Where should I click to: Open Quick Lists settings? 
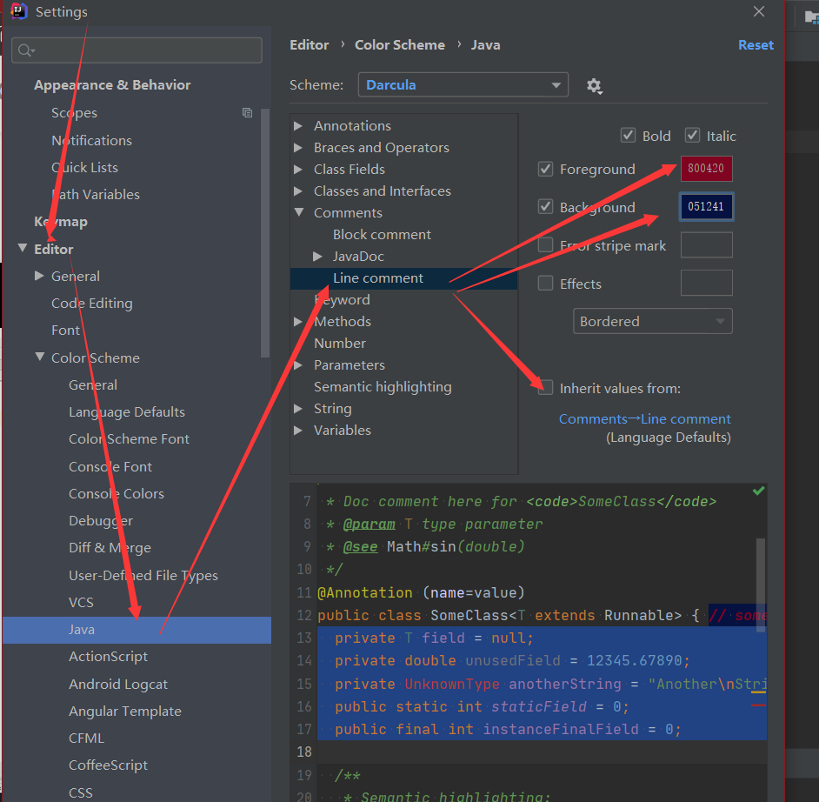tap(84, 168)
